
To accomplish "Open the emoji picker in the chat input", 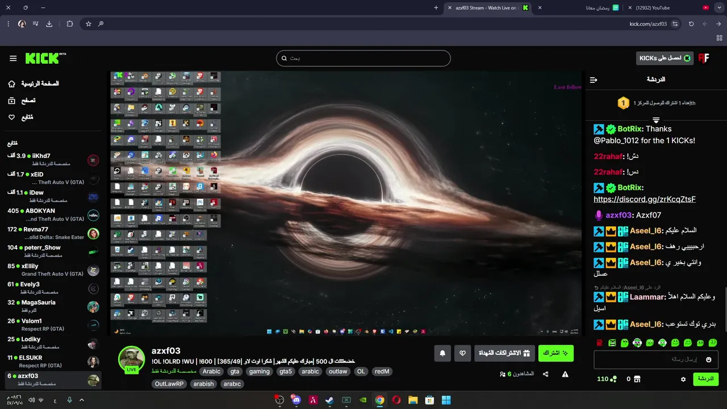I will click(709, 360).
